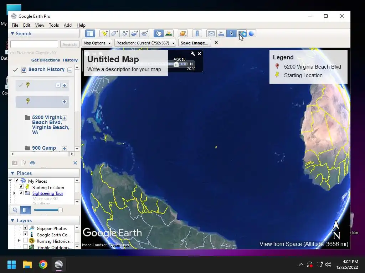Close the historical imagery time slider
The height and width of the screenshot is (273, 365).
point(199,54)
